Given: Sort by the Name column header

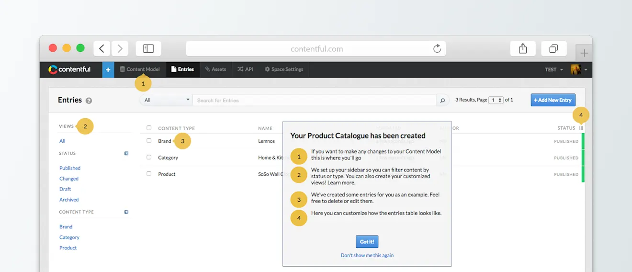Looking at the screenshot, I should (x=265, y=128).
